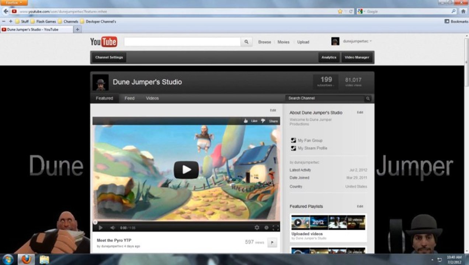Click the watch later clock icon in the player
The image size is (469, 265).
(266, 228)
